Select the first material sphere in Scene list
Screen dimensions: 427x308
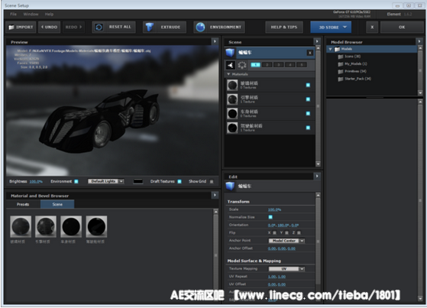click(232, 85)
